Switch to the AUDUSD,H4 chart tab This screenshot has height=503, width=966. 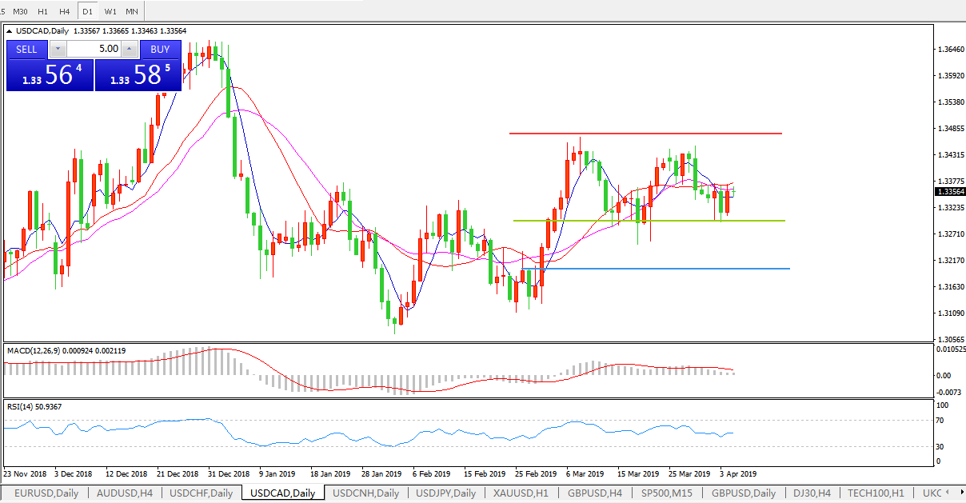pyautogui.click(x=125, y=493)
